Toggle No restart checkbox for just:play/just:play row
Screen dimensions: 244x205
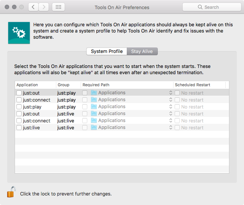click(177, 107)
